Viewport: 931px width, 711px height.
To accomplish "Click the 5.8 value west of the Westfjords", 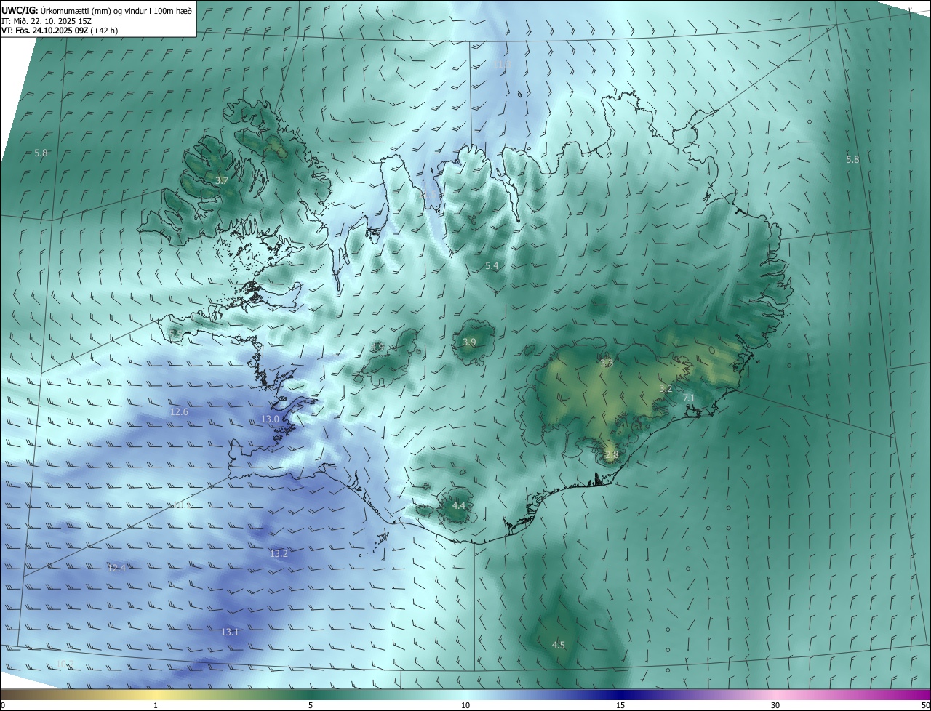I will (41, 153).
